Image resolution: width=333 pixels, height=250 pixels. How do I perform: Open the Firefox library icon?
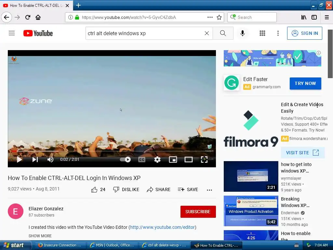304,17
